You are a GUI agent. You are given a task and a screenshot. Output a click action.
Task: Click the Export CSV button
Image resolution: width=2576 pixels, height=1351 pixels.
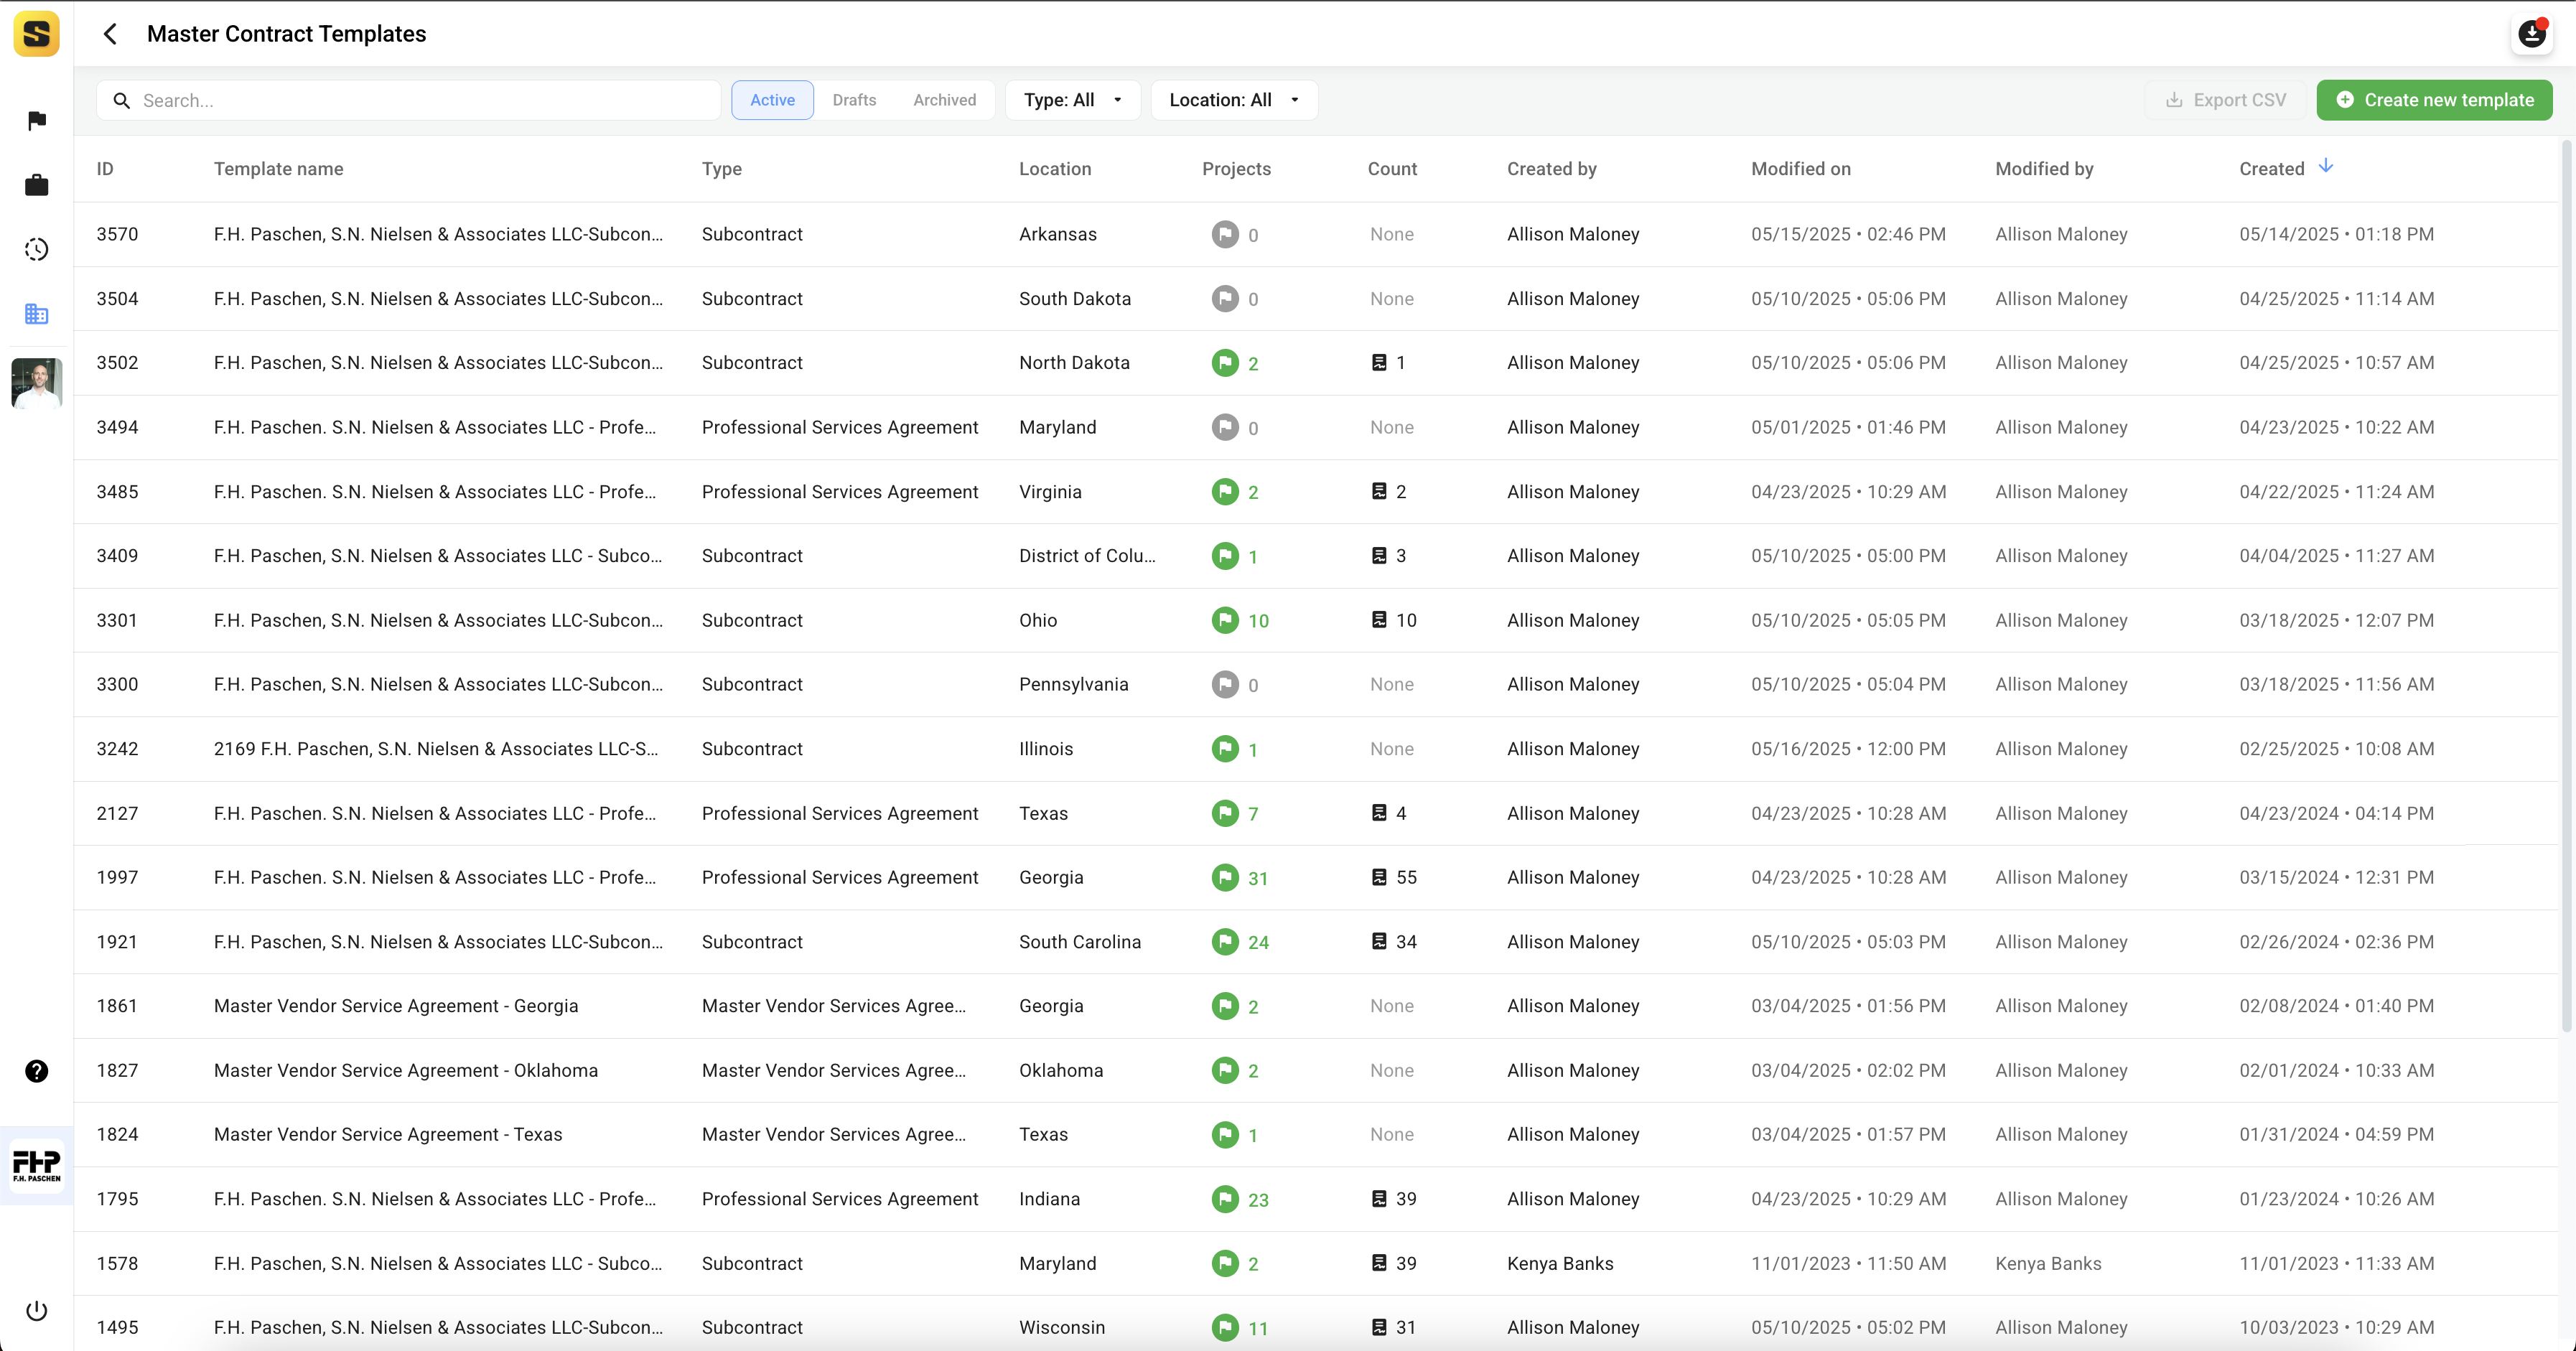[x=2225, y=100]
